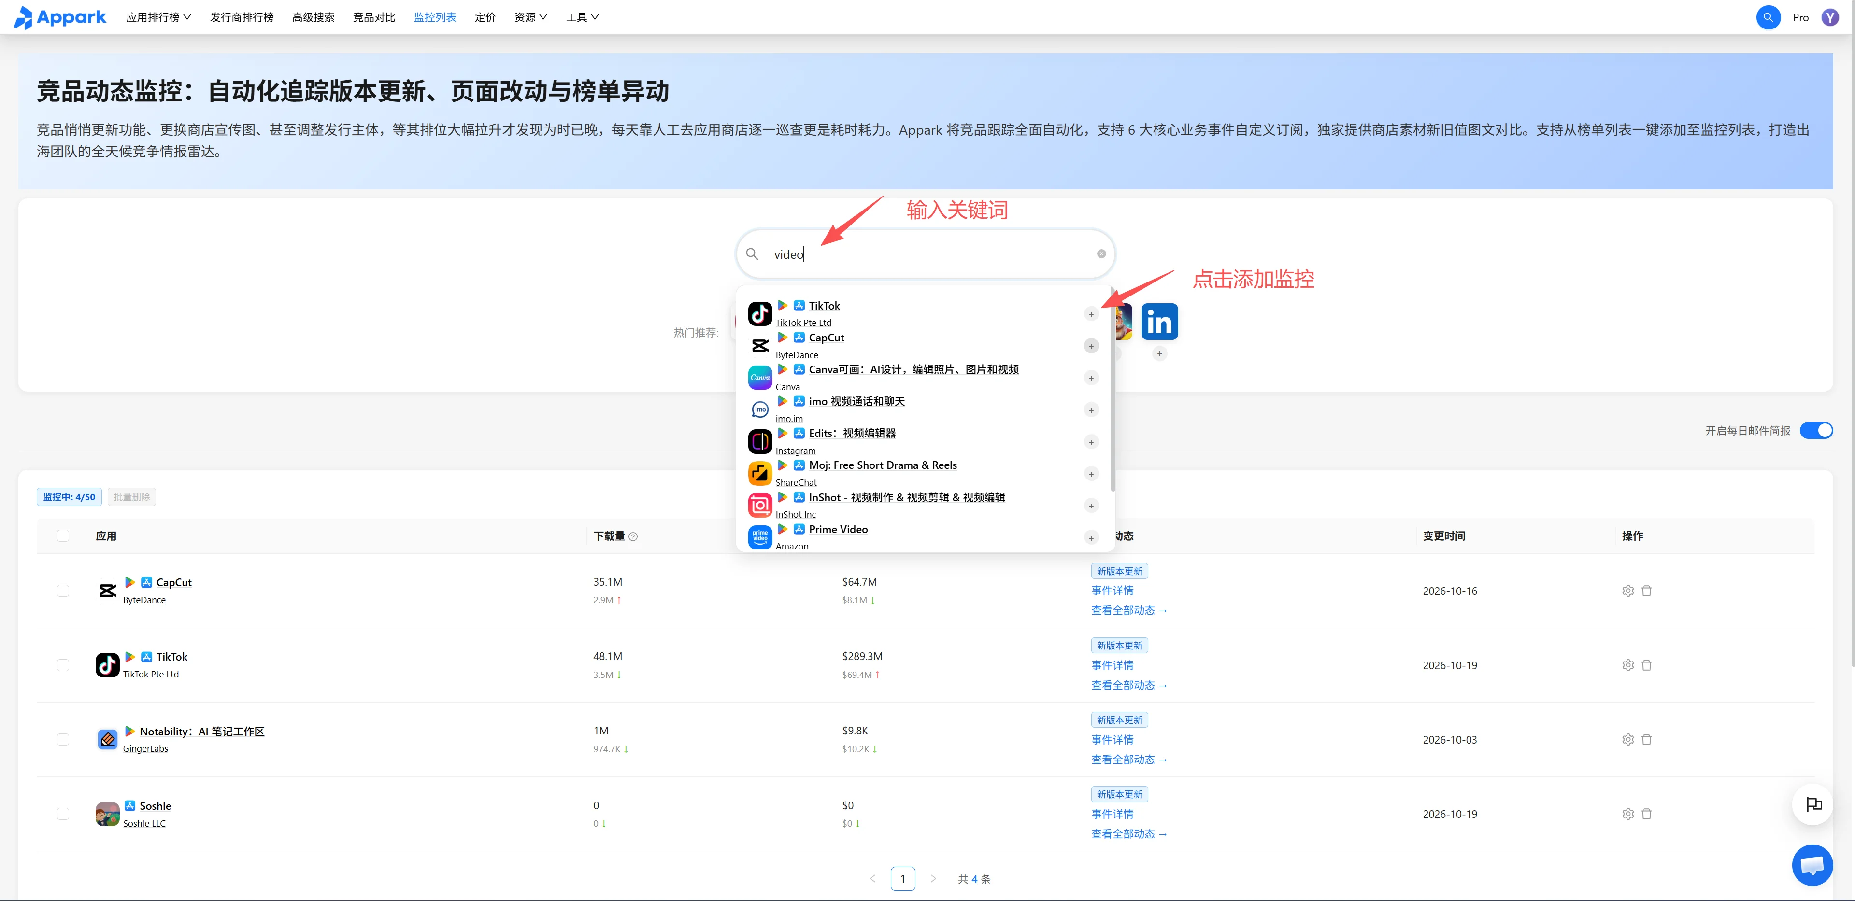The width and height of the screenshot is (1855, 901).
Task: Delete Soshle row with trash icon
Action: [x=1646, y=814]
